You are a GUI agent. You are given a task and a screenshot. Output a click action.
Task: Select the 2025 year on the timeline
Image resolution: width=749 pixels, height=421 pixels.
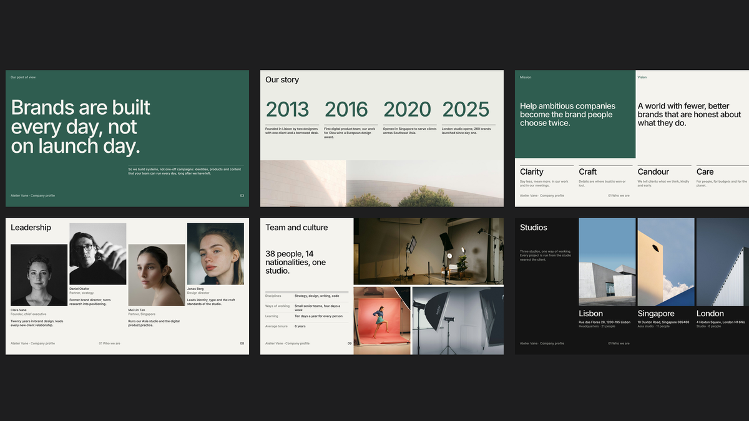click(466, 110)
